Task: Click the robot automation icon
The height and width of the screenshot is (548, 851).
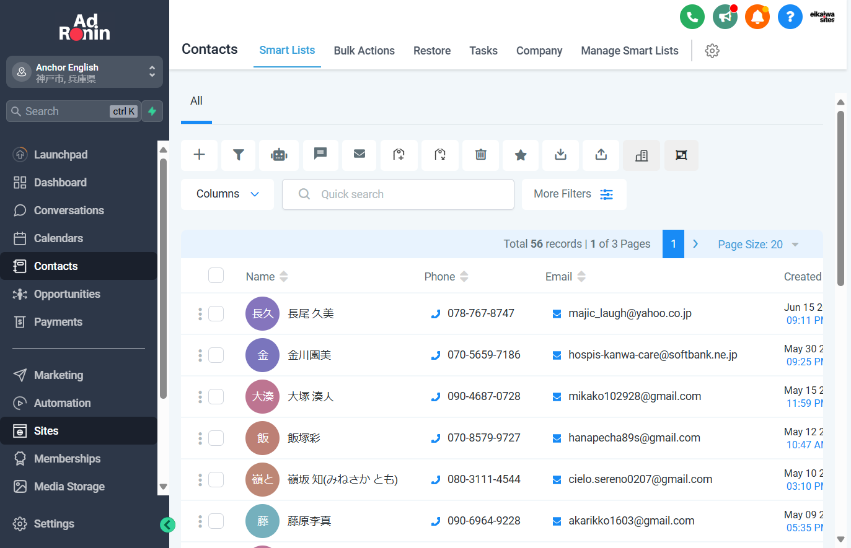Action: click(x=279, y=155)
